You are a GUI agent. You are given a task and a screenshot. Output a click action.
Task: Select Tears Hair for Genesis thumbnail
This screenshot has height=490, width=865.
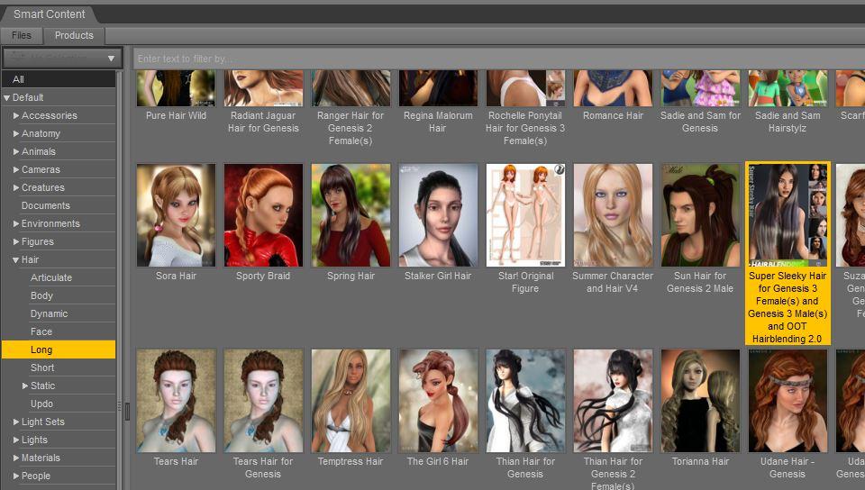click(263, 401)
